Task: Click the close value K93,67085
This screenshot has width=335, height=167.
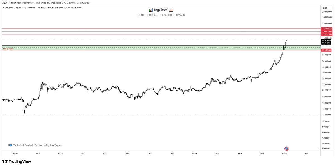Action: tap(76, 7)
